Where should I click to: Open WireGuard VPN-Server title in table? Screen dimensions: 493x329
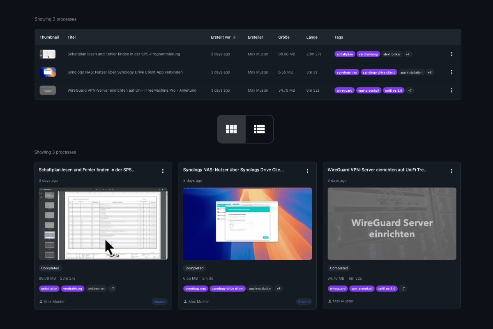(x=131, y=90)
